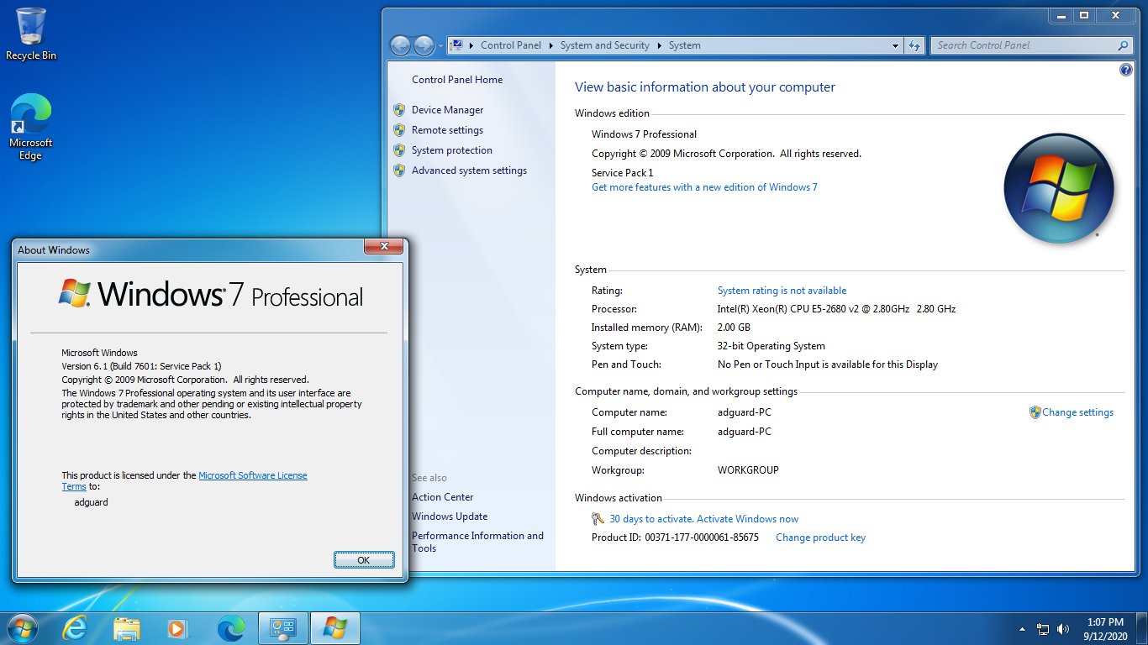Expand arrow after System and Security breadcrumb
1148x645 pixels.
coord(659,45)
